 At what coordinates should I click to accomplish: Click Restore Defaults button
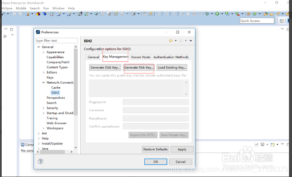155,149
